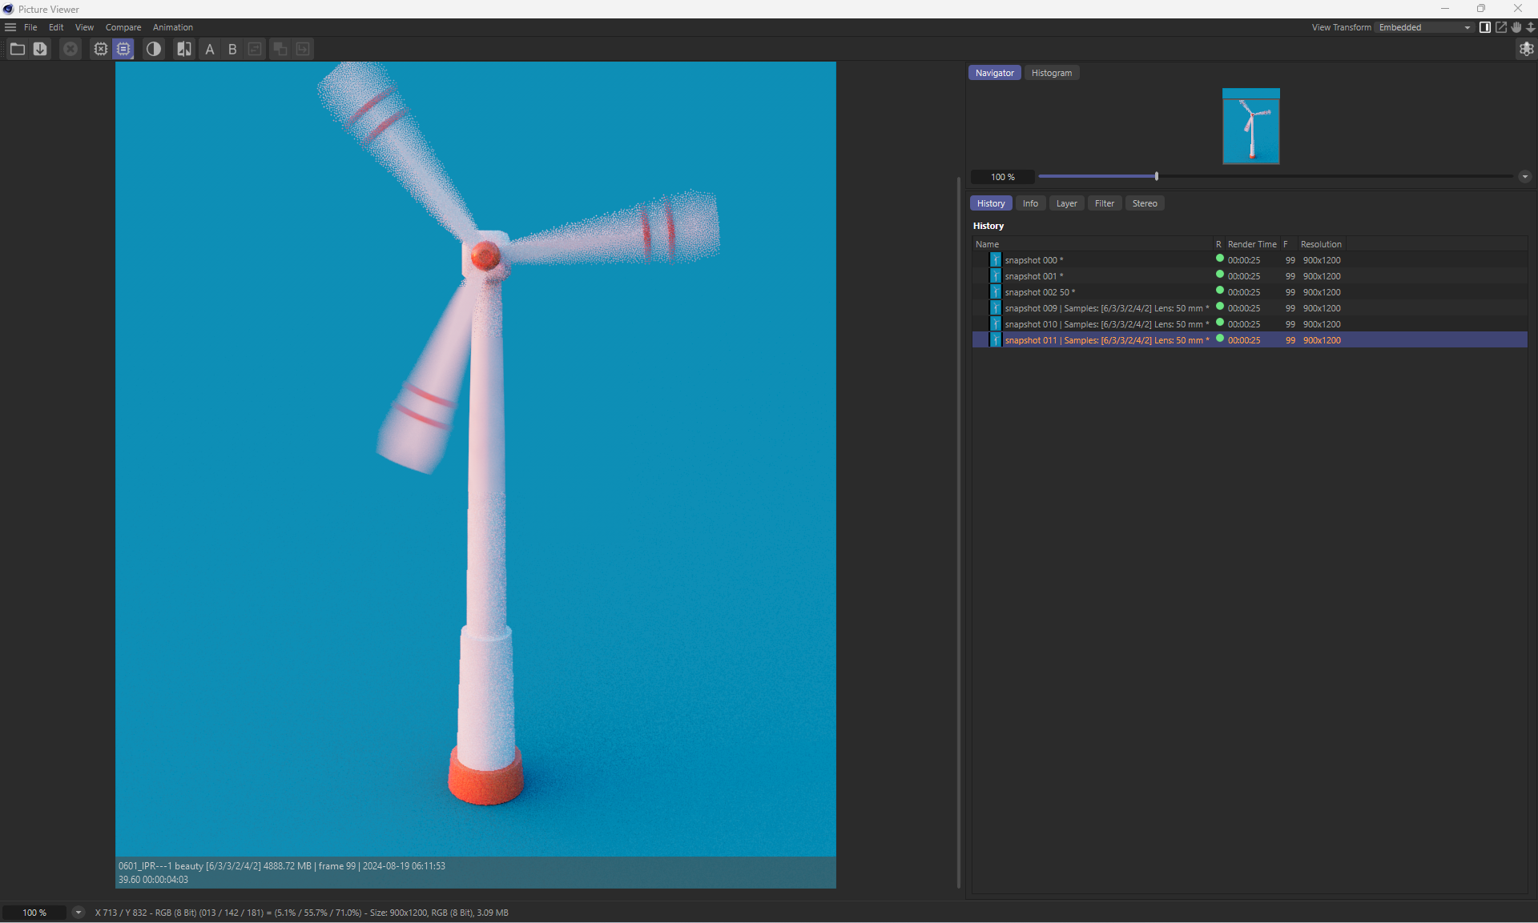Toggle the highlighted render chip icon
Viewport: 1538px width, 923px height.
(x=123, y=49)
